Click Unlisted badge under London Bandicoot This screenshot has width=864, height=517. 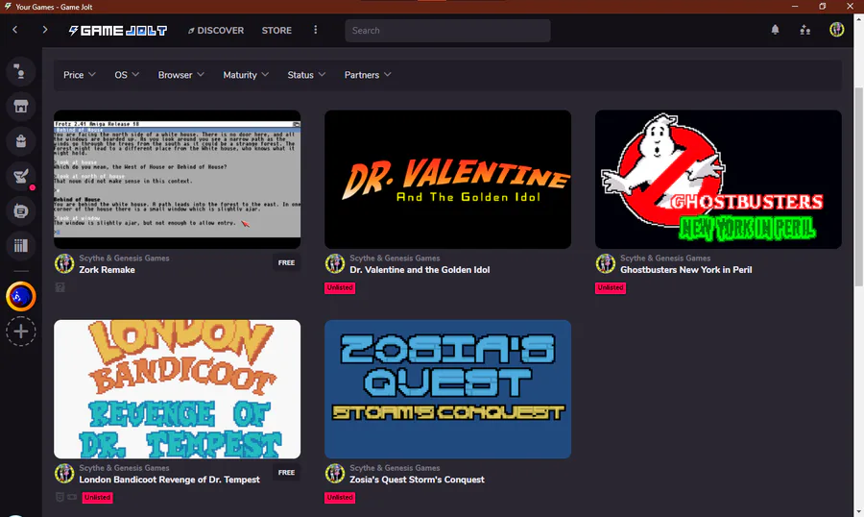point(98,497)
